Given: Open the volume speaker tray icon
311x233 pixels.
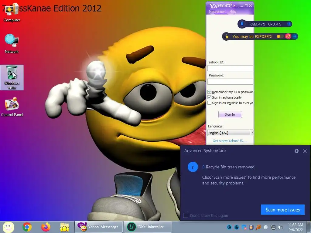Looking at the screenshot, I should (x=280, y=227).
